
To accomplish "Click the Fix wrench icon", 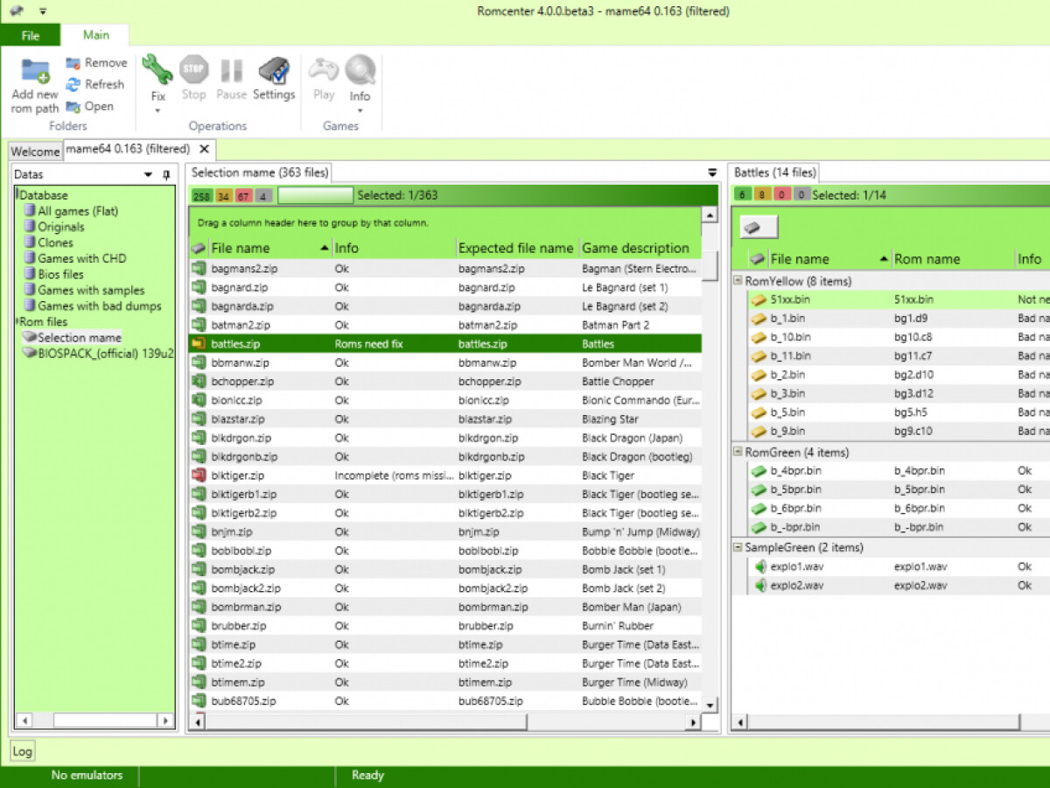I will tap(157, 69).
